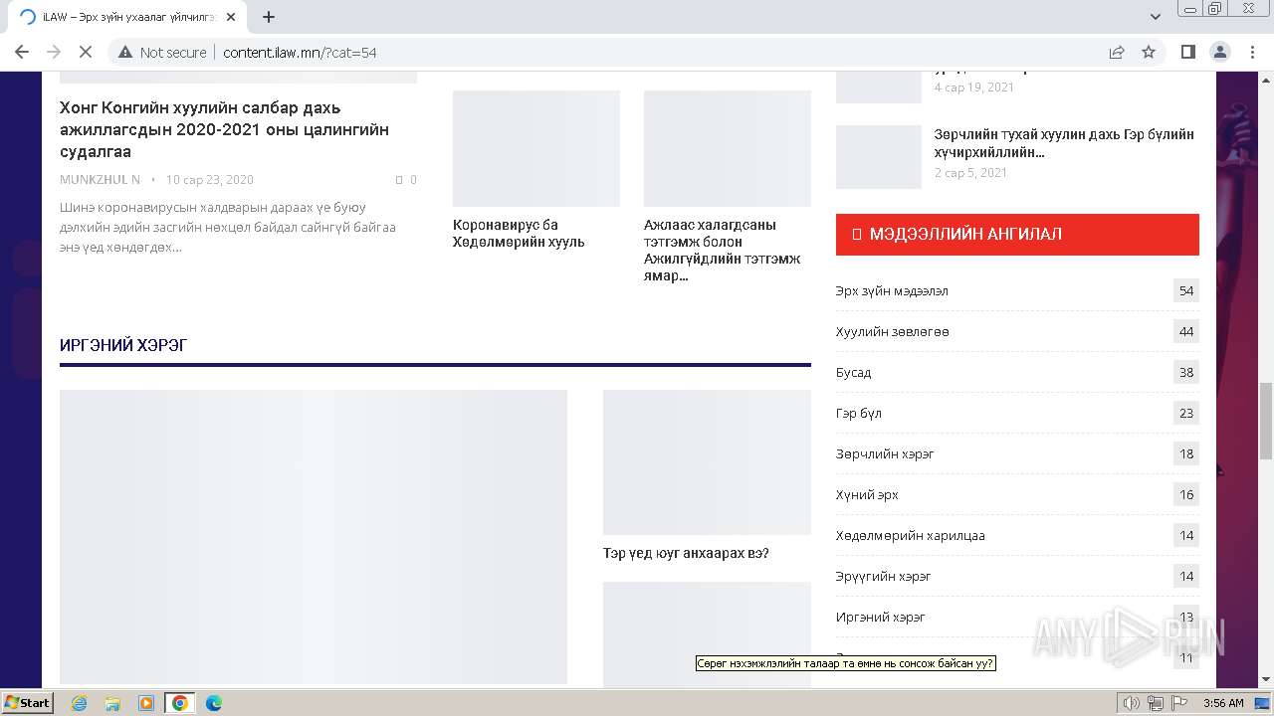Open article Коронавирус ба Хөдөлмөрийн хууль

(519, 234)
